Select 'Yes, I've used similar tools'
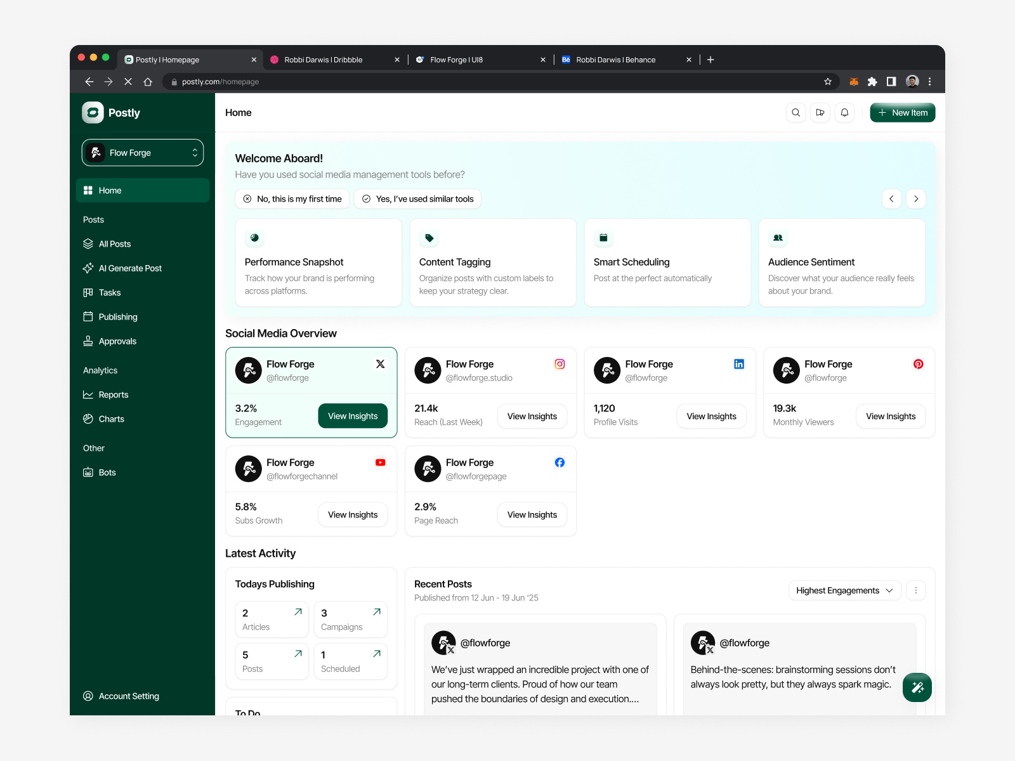1015x761 pixels. pos(417,198)
